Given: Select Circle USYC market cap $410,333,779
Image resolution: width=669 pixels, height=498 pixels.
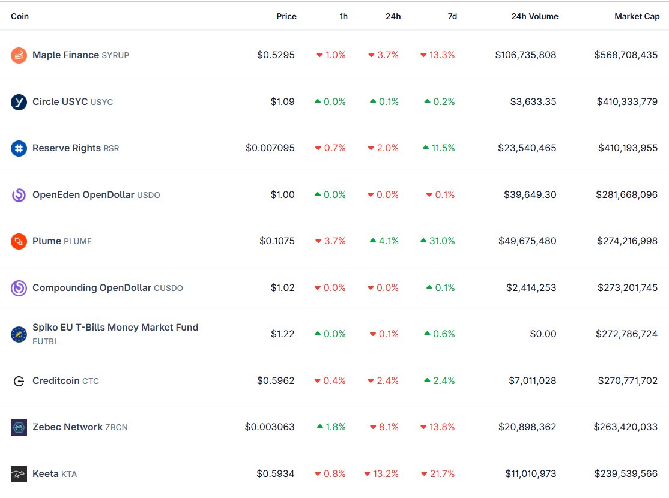Looking at the screenshot, I should click(627, 102).
